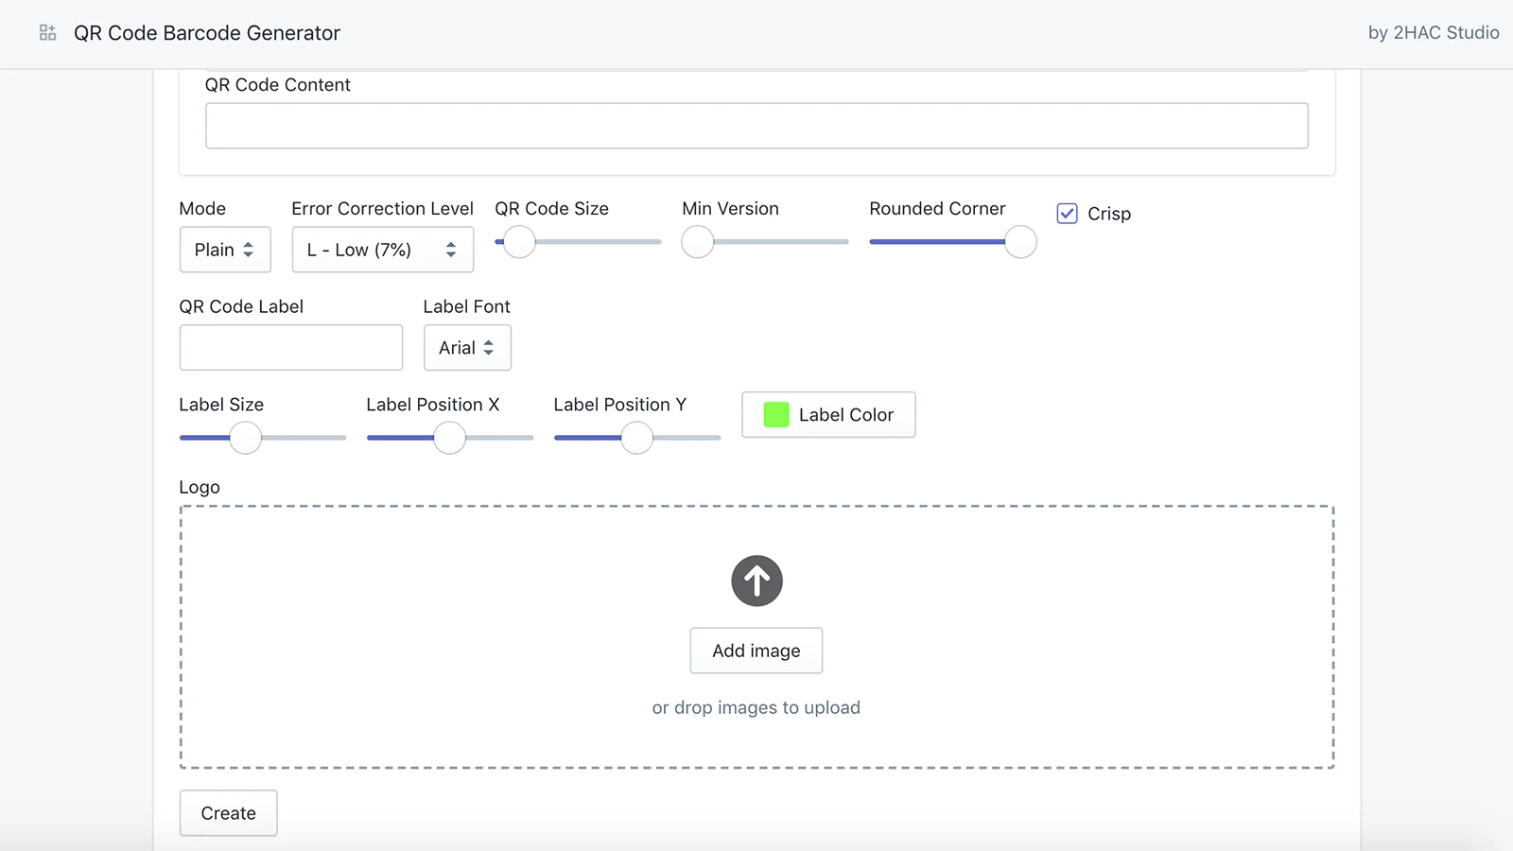Click the Min Version slider handle
Image resolution: width=1513 pixels, height=851 pixels.
(698, 242)
